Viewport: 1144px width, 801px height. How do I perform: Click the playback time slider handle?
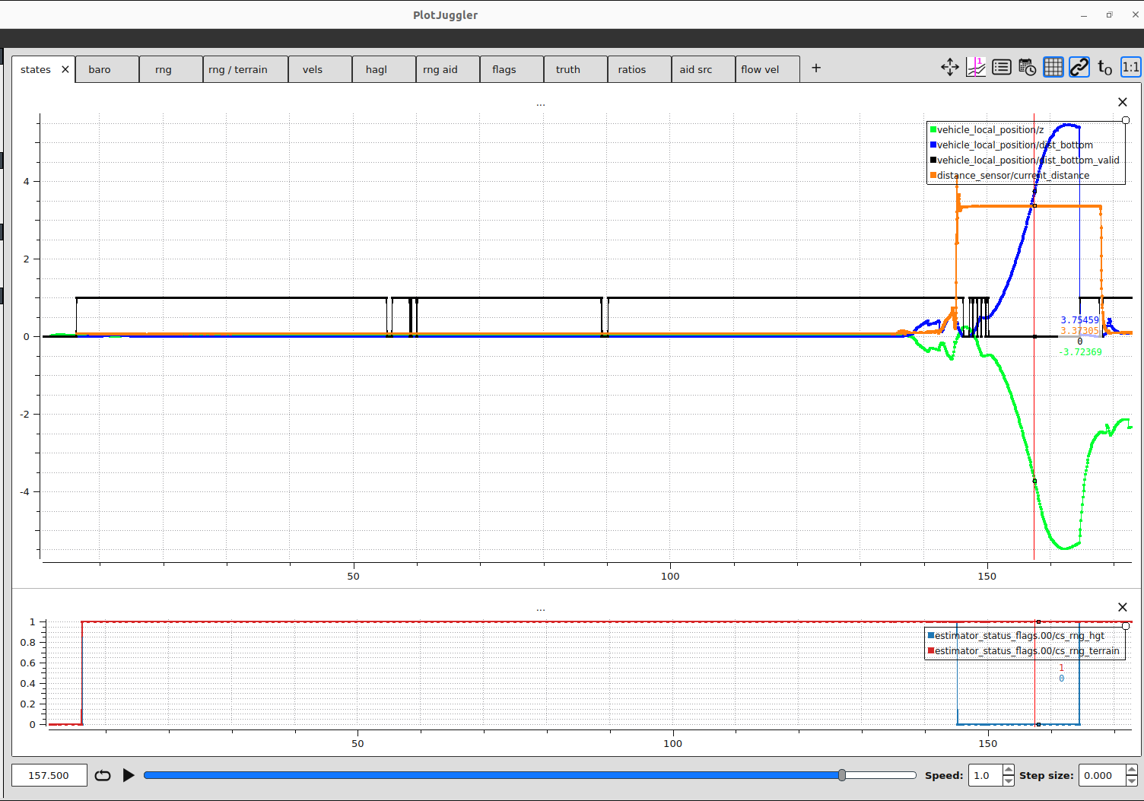(x=842, y=775)
